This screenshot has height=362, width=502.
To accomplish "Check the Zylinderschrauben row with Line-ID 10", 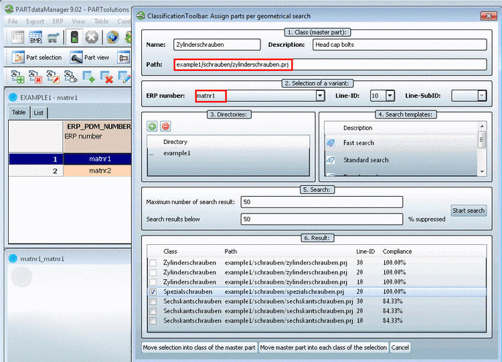I will point(153,282).
